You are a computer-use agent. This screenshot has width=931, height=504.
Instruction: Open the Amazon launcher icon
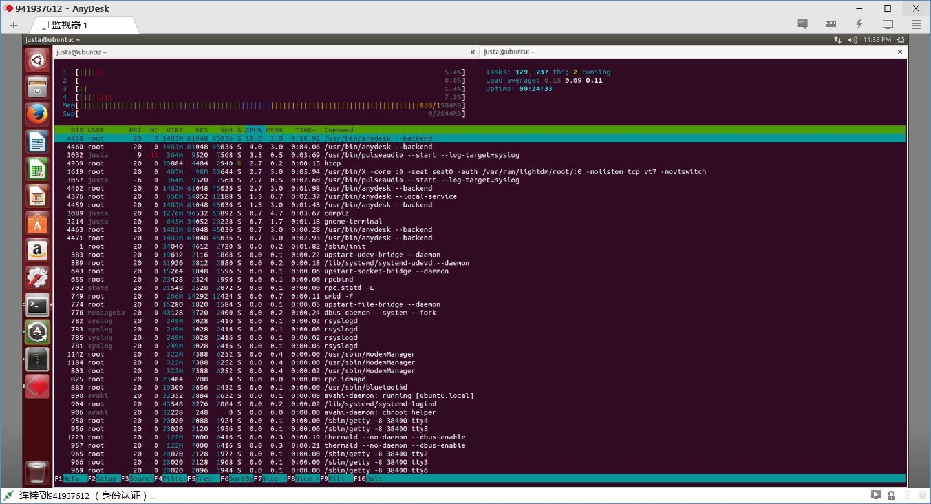pos(37,250)
